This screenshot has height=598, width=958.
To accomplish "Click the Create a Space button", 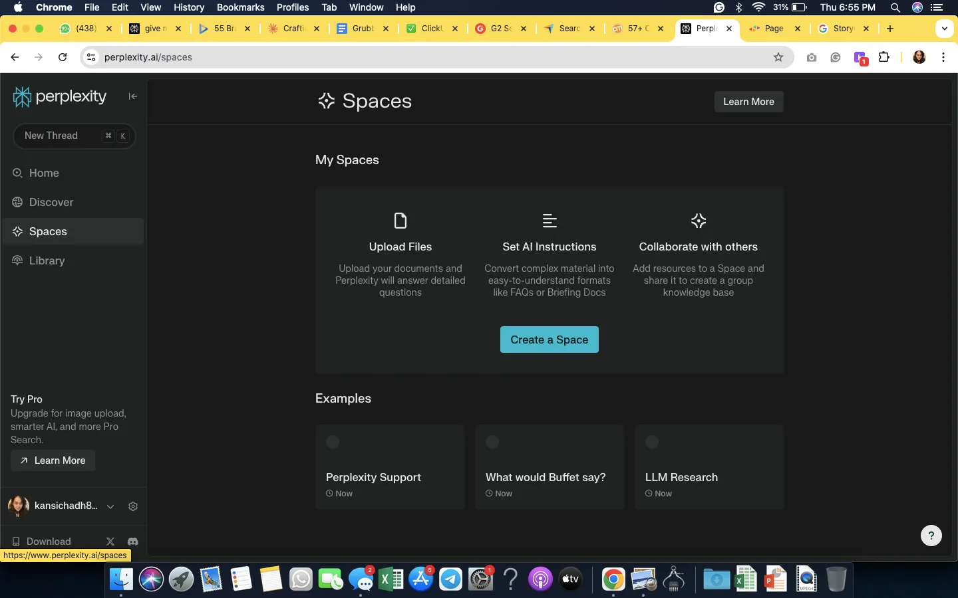I will [x=550, y=340].
